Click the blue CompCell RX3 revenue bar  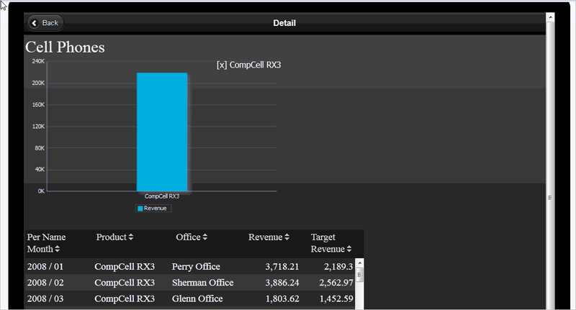162,132
